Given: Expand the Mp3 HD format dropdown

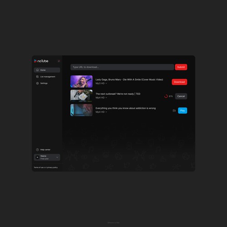Looking at the screenshot, I should pyautogui.click(x=101, y=84).
